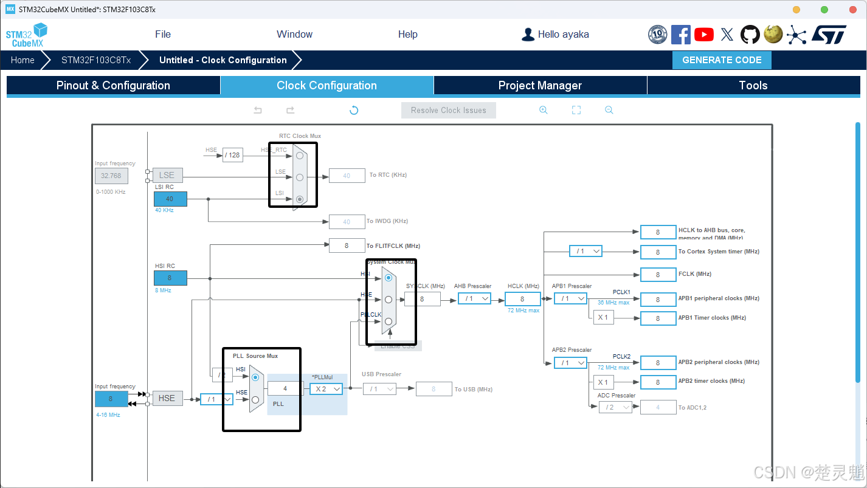Open the wiki globe icon
Image resolution: width=867 pixels, height=488 pixels.
pyautogui.click(x=773, y=34)
